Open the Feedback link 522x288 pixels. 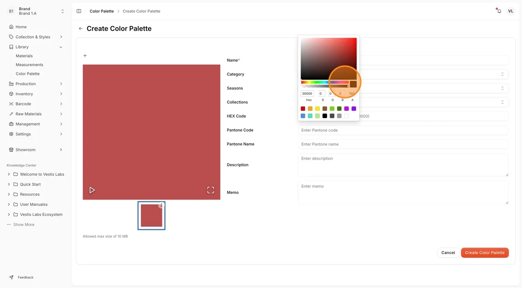pos(26,277)
